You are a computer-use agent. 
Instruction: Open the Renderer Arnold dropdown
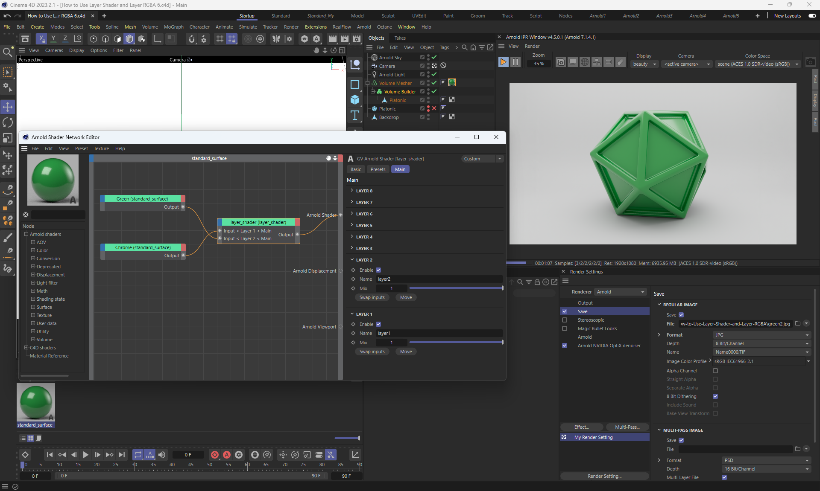point(621,292)
